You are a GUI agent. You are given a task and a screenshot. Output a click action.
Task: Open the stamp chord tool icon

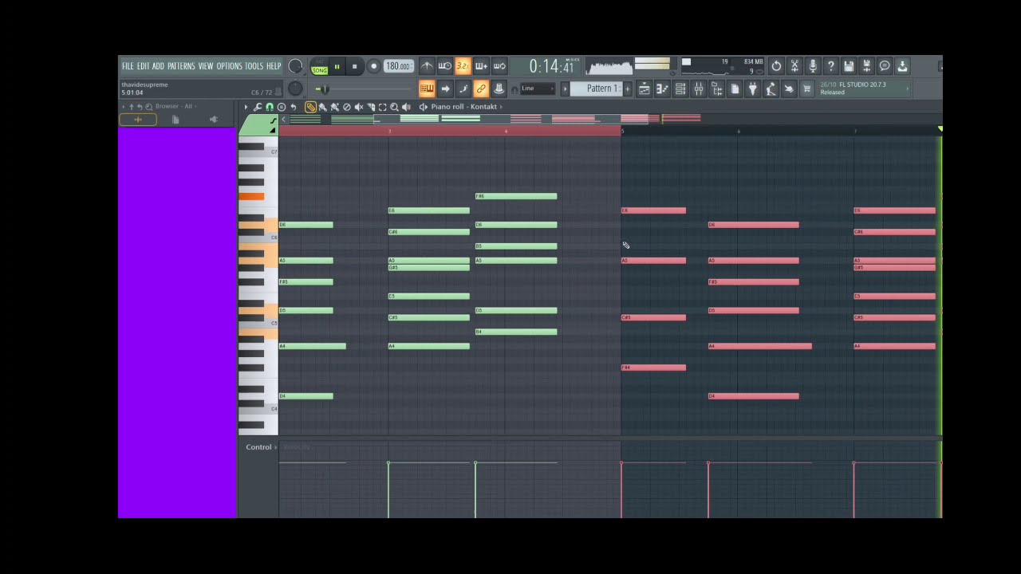[x=282, y=107]
